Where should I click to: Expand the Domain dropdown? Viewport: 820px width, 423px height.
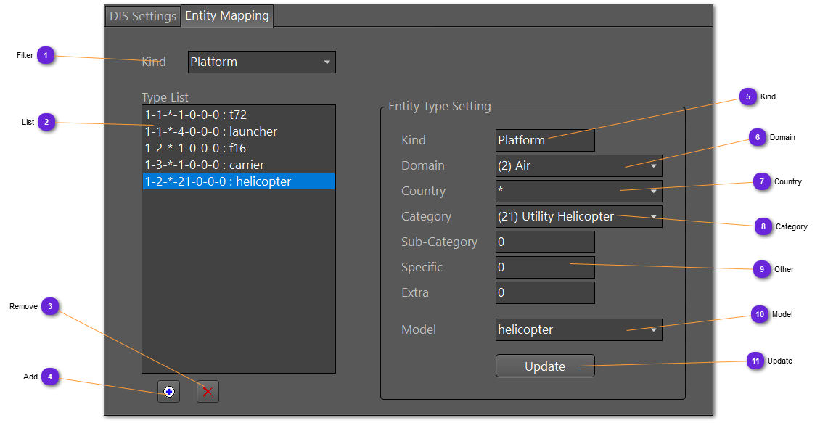578,166
